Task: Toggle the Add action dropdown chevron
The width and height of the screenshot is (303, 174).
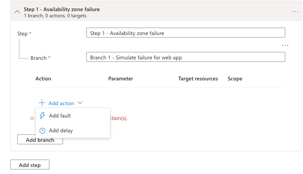Action: pos(80,103)
